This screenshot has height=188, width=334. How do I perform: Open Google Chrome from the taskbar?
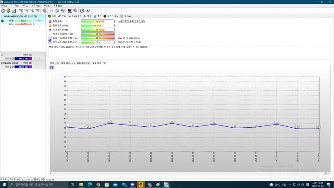[x=98, y=184]
